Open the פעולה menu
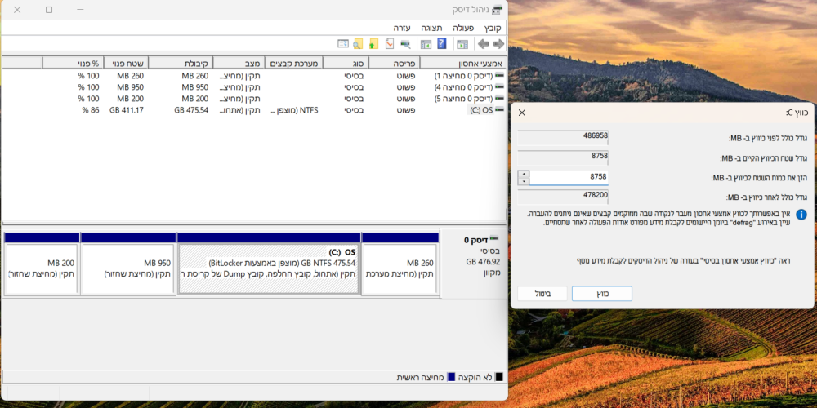Screen dimensions: 817x408 [462, 28]
